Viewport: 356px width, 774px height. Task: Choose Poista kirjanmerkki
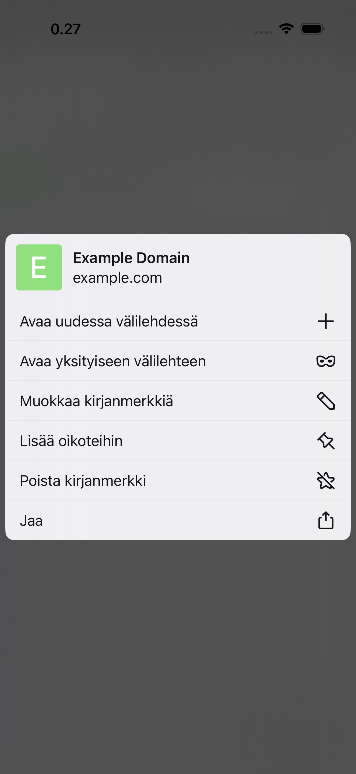point(178,481)
